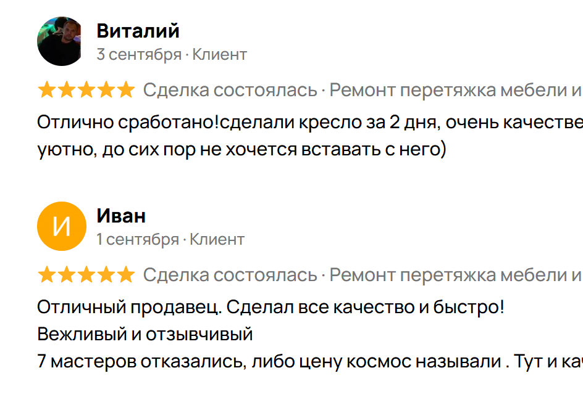Click the third star in Иван's rating

click(86, 275)
